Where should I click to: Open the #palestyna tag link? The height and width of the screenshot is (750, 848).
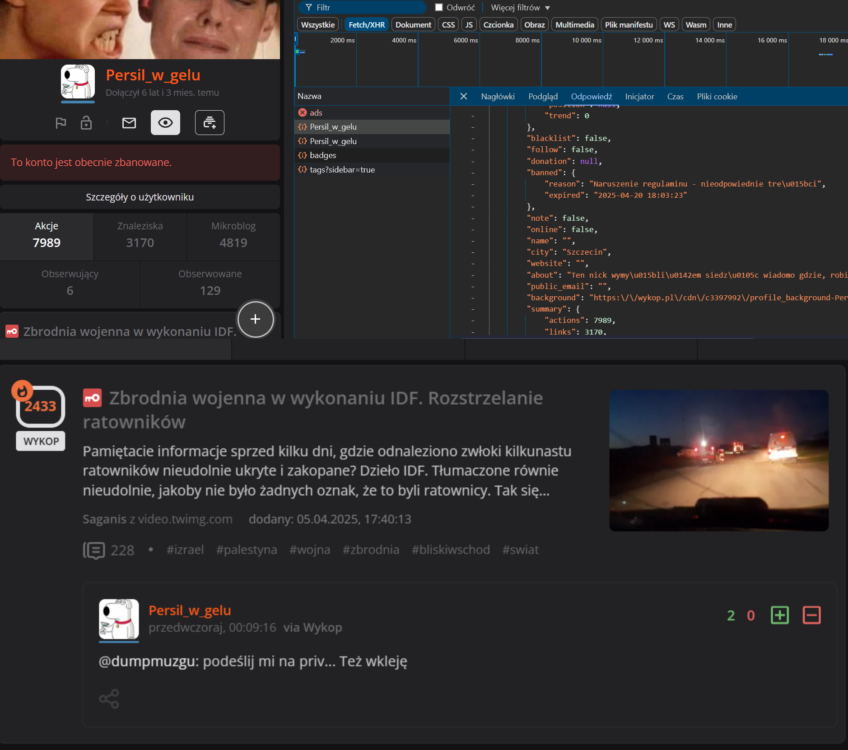tap(247, 550)
